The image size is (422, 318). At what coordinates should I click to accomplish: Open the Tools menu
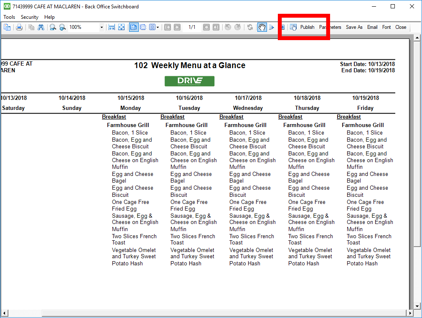pyautogui.click(x=9, y=17)
